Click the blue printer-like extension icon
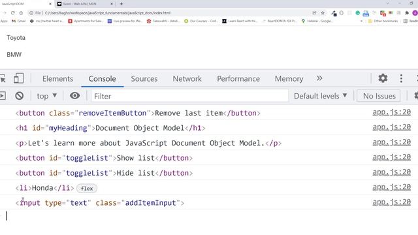The width and height of the screenshot is (418, 235). 366,13
